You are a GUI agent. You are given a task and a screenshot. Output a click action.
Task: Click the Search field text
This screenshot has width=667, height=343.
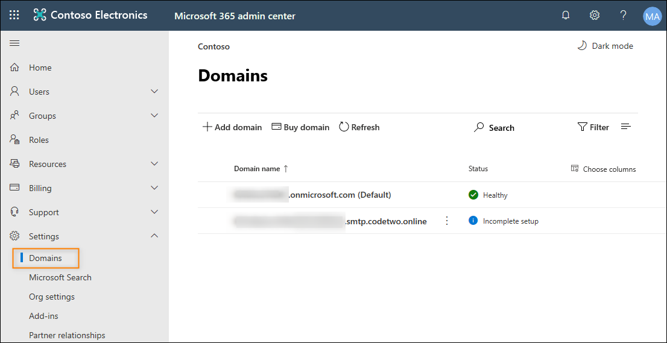tap(502, 128)
